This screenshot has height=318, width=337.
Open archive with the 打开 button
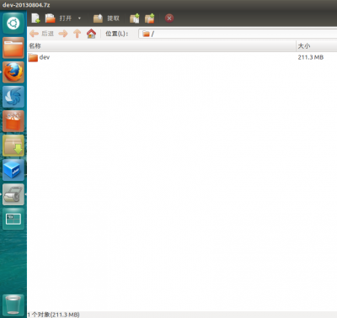tap(58, 19)
